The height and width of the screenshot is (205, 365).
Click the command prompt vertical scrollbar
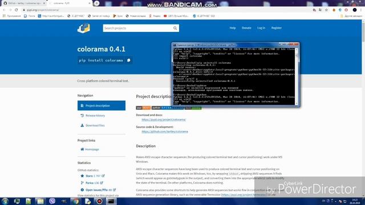pos(297,76)
